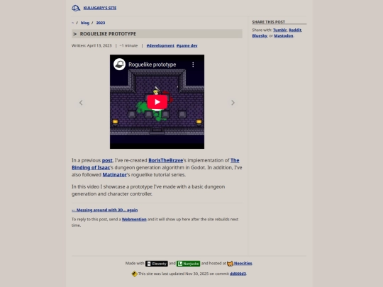The image size is (383, 287).
Task: Go to Messing around with 3D... again
Action: pyautogui.click(x=104, y=210)
